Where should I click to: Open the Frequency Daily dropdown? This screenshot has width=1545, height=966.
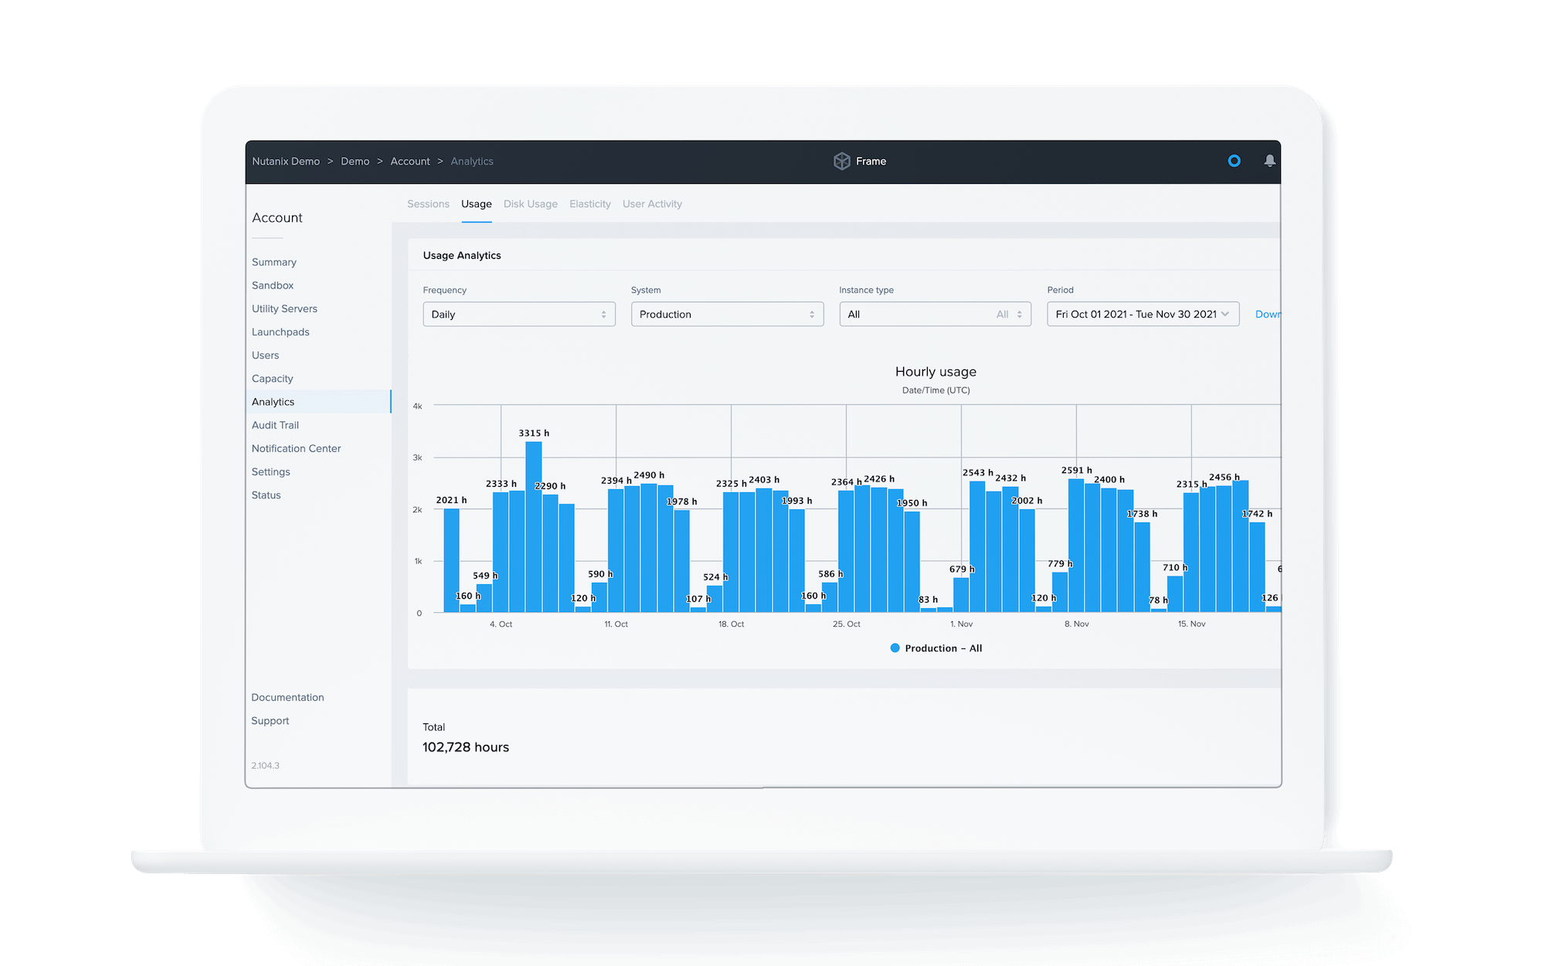coord(518,315)
